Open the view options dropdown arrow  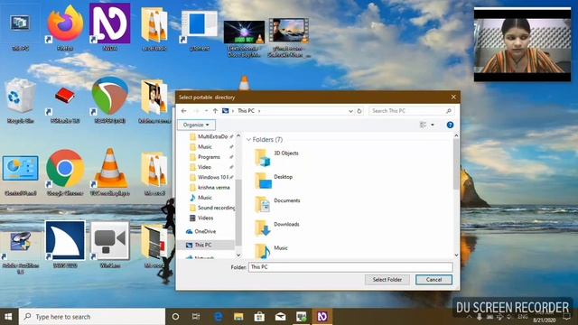[x=433, y=125]
